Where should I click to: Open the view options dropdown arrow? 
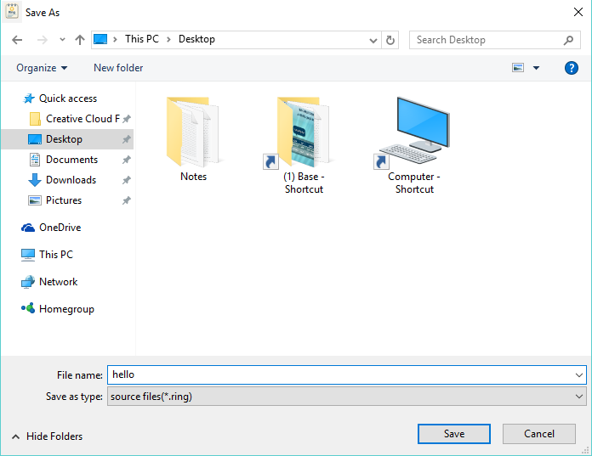pyautogui.click(x=537, y=68)
